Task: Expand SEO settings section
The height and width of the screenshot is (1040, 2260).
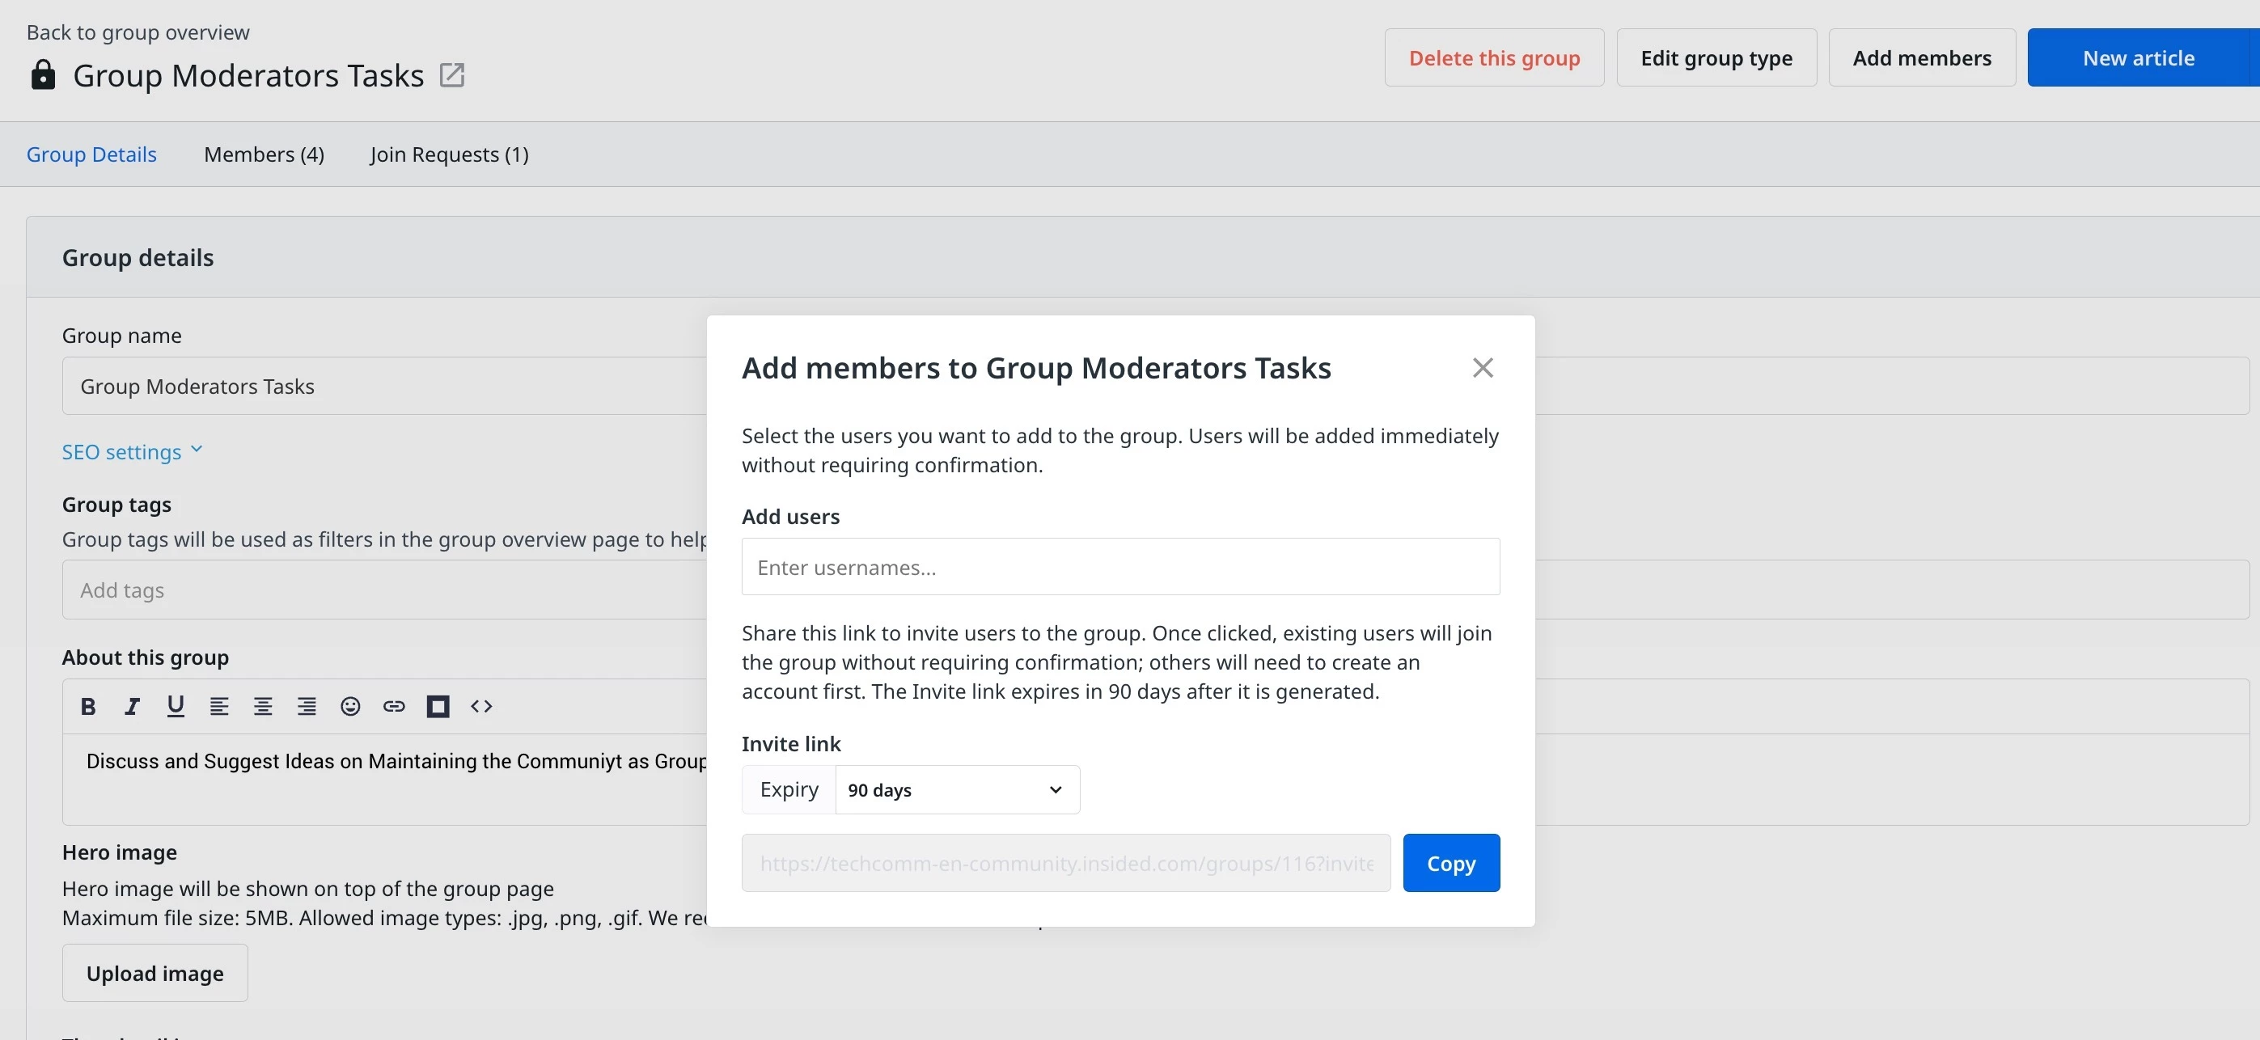Action: click(132, 453)
